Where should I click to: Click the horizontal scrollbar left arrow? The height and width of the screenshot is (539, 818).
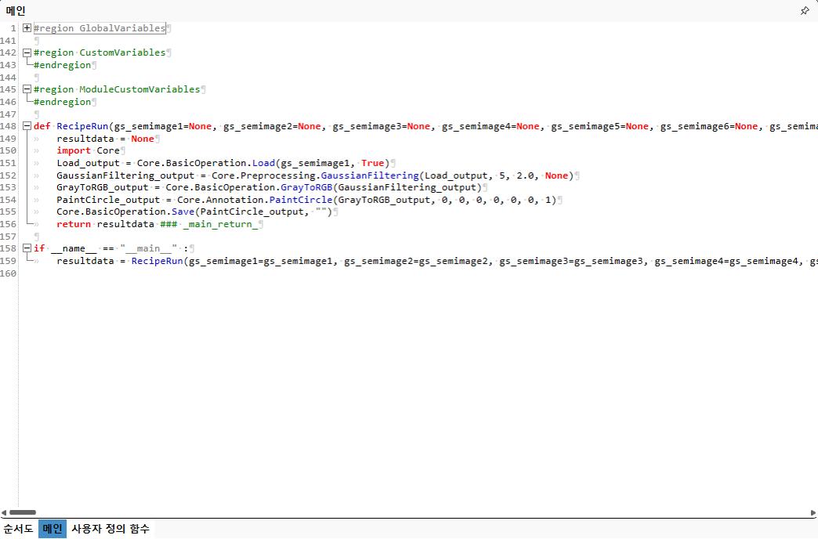5,512
